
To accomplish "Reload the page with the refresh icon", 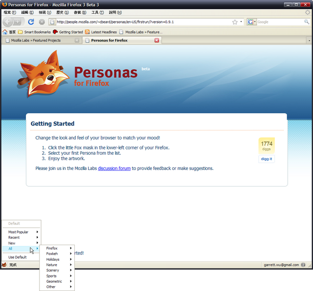I will pos(31,21).
